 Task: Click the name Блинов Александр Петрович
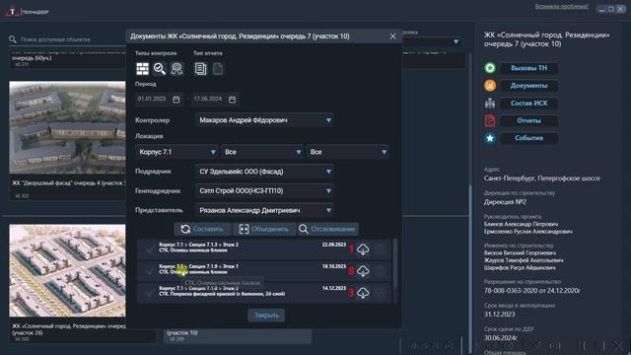pos(522,224)
